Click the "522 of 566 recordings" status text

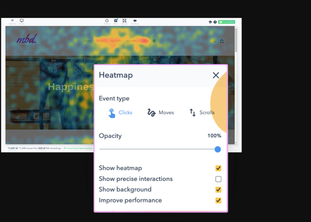pos(50,148)
